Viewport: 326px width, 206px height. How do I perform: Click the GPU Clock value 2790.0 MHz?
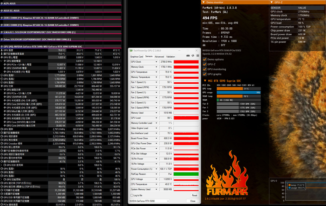tap(166, 62)
